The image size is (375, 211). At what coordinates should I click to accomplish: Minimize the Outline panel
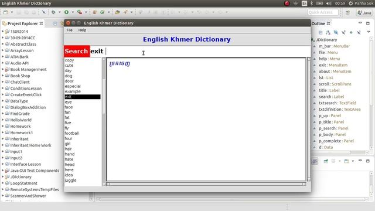360,23
